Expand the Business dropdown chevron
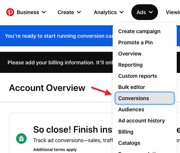Viewport: 180px width, 153px height. tap(44, 12)
